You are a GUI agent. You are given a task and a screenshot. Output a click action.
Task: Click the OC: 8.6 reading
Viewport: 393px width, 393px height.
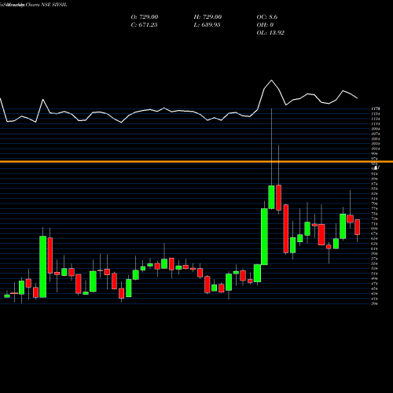pyautogui.click(x=267, y=17)
